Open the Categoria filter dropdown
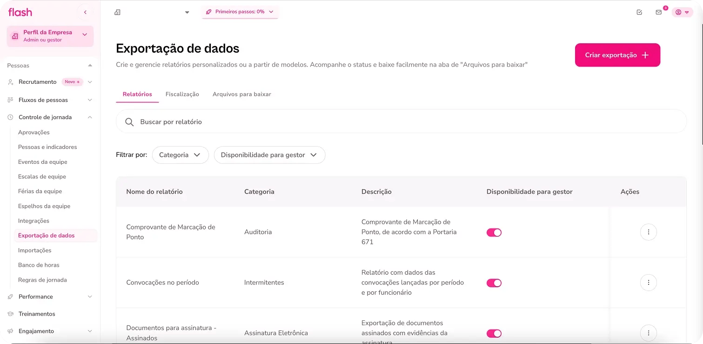The height and width of the screenshot is (344, 703). (x=180, y=155)
